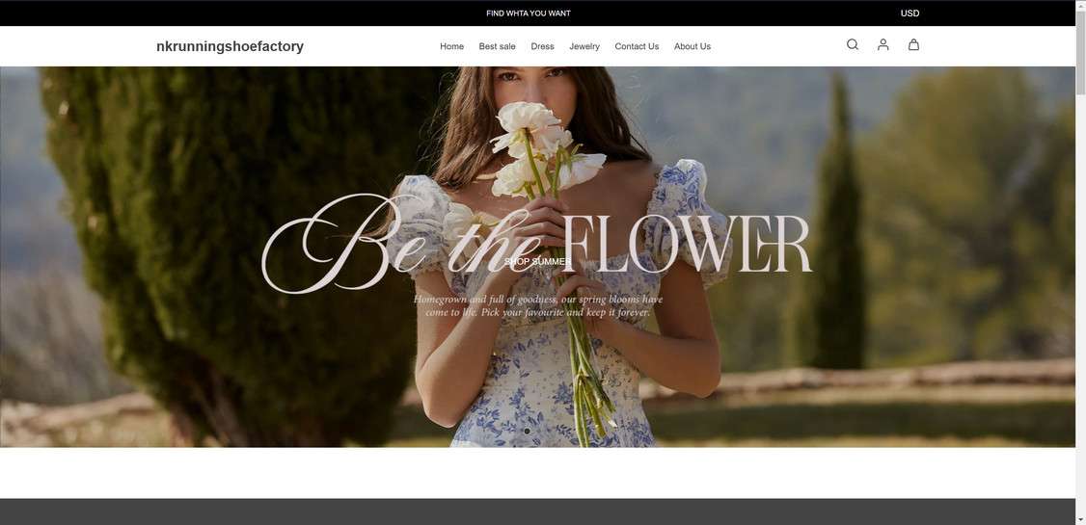Viewport: 1086px width, 525px height.
Task: Open the account user icon
Action: coord(883,45)
